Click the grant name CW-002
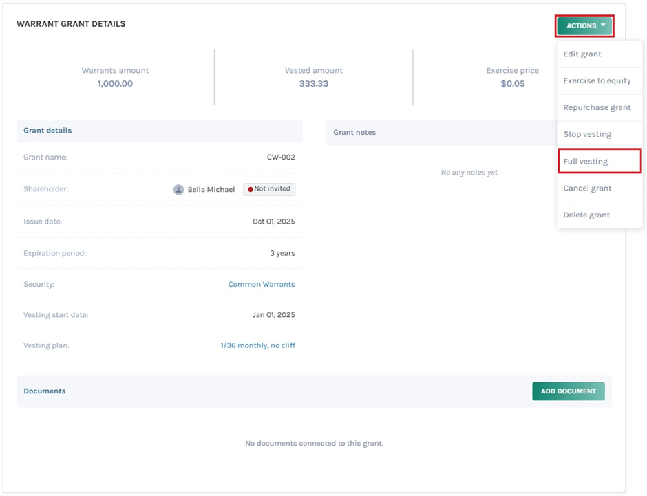This screenshot has width=647, height=496. (x=281, y=158)
